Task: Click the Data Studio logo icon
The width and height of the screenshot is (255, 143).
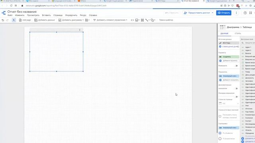Action: (4, 13)
